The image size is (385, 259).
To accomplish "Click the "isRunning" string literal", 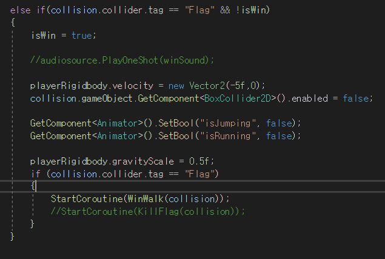I will pos(227,136).
